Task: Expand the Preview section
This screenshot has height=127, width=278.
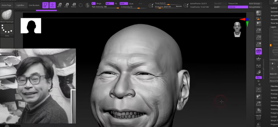Action: 274,94
